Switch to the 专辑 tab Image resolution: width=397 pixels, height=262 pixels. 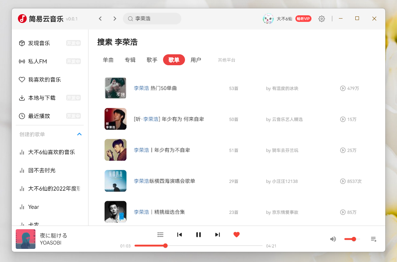pyautogui.click(x=130, y=60)
